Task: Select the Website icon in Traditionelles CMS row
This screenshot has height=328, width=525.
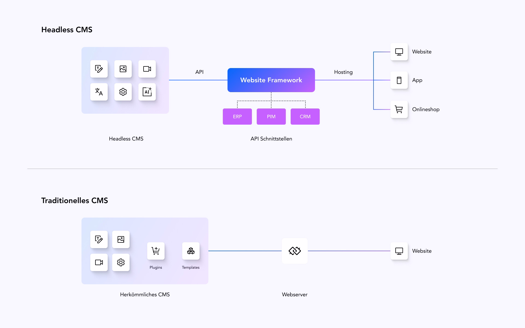Action: (x=399, y=251)
